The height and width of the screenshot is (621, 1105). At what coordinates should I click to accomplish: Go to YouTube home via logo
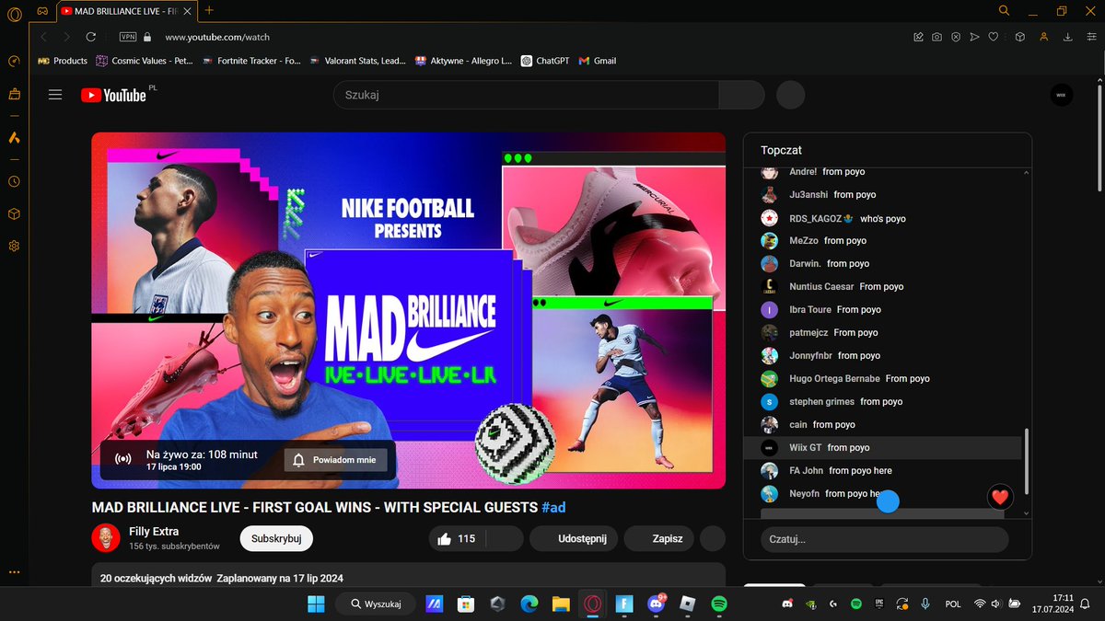(113, 95)
